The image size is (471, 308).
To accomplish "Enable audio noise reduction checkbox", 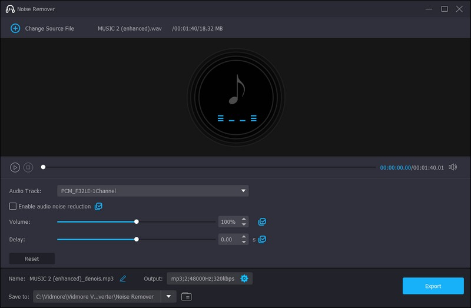I will click(13, 207).
